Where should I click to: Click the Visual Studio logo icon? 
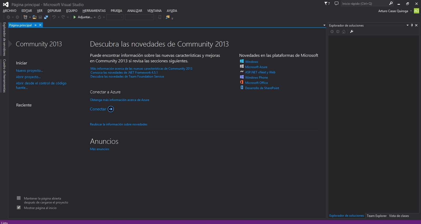coord(6,4)
